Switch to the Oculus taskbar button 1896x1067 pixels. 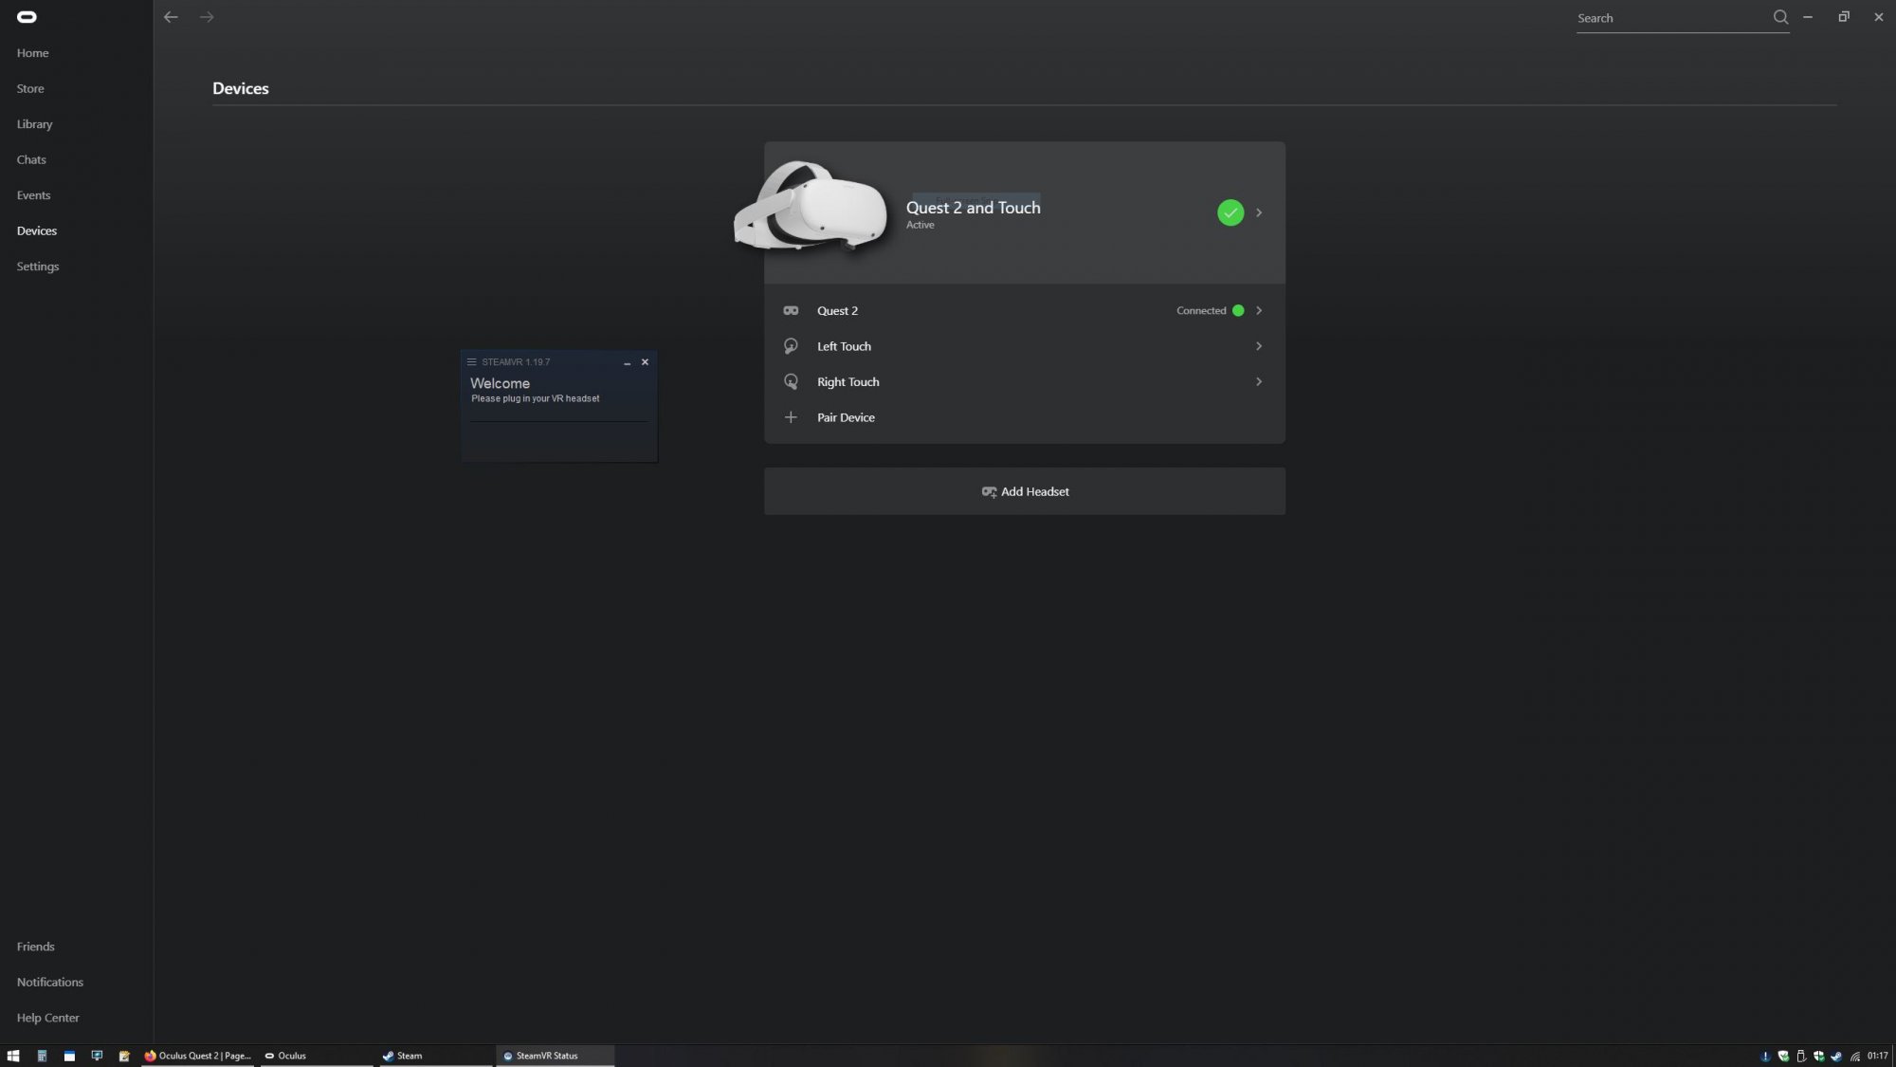(x=317, y=1056)
